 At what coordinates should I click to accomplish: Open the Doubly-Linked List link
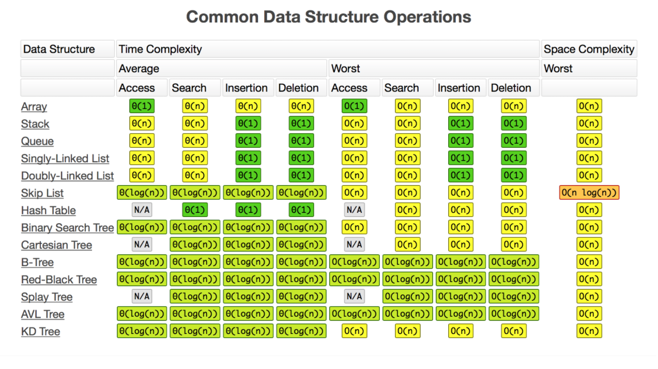(x=67, y=176)
